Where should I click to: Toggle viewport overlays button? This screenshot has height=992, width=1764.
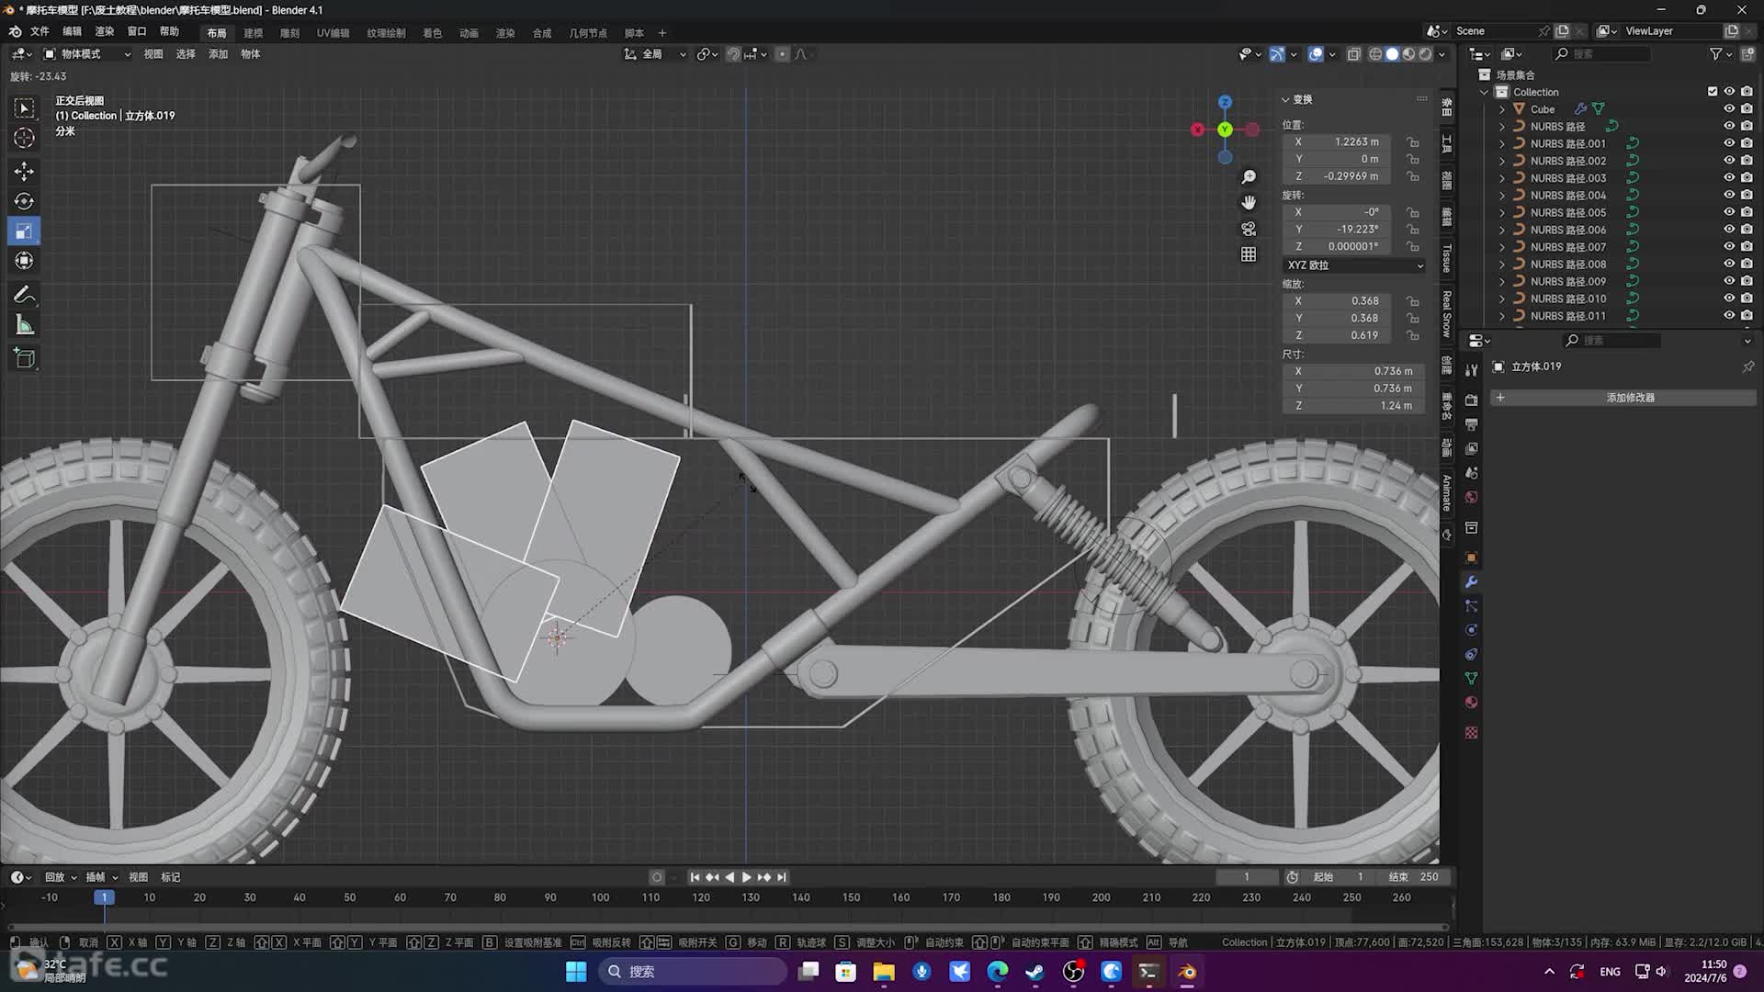(x=1316, y=54)
